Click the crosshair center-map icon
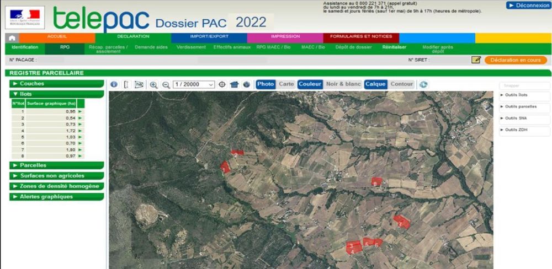Viewport: 552px width, 269px height. pos(222,84)
